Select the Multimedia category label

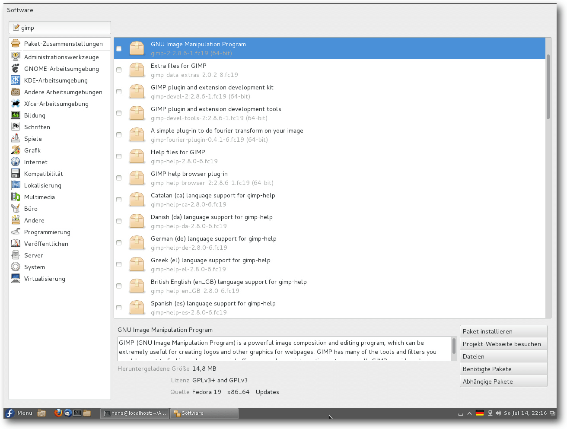click(39, 197)
